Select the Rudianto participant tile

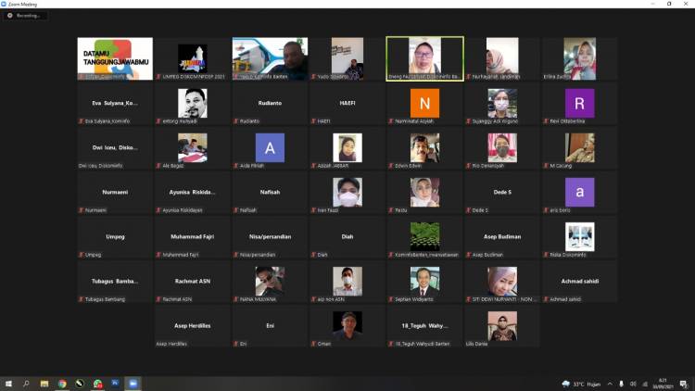(x=270, y=103)
